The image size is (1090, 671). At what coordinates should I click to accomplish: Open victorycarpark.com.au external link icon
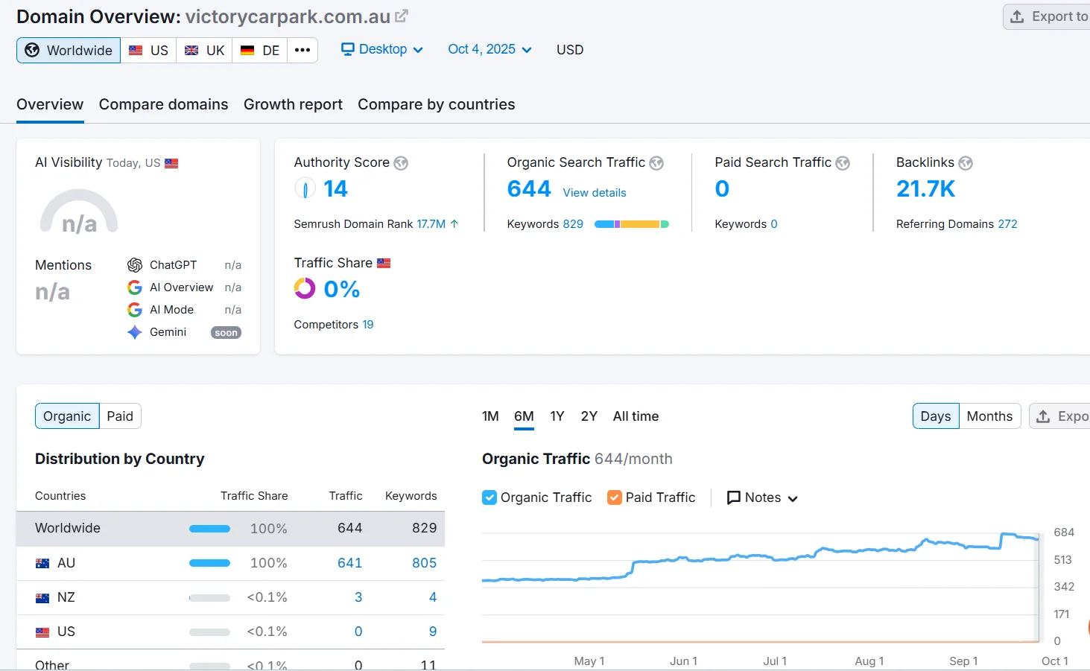(402, 16)
